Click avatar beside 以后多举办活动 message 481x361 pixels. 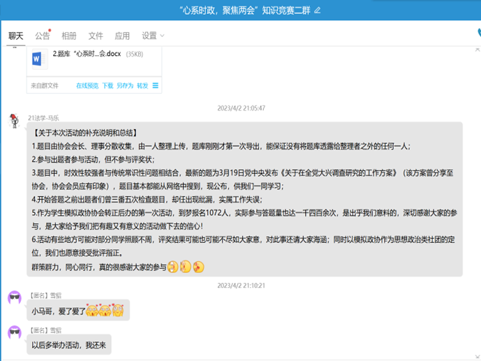tap(15, 332)
